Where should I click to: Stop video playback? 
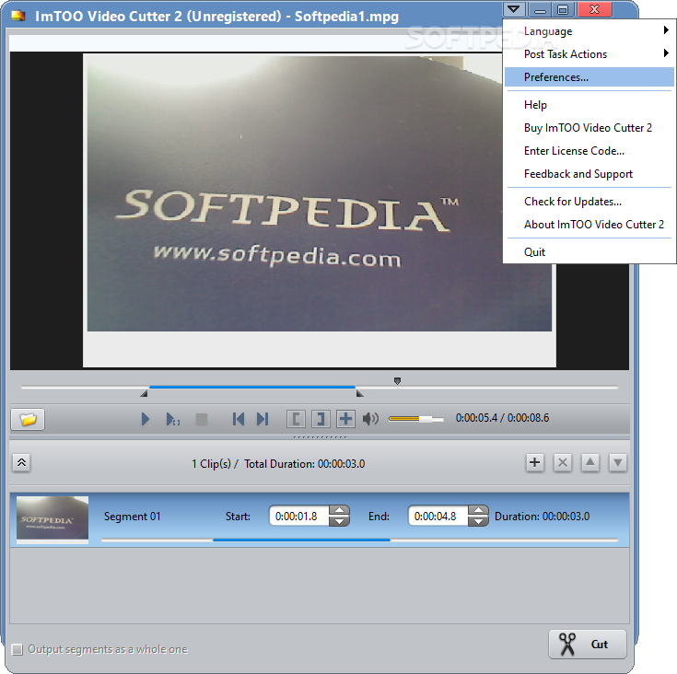pyautogui.click(x=202, y=419)
